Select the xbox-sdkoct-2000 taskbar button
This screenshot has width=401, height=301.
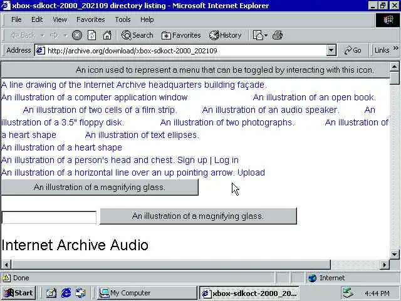[x=249, y=293]
